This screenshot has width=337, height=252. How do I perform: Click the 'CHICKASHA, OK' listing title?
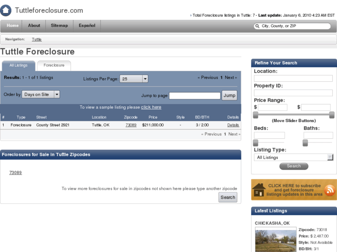click(272, 223)
